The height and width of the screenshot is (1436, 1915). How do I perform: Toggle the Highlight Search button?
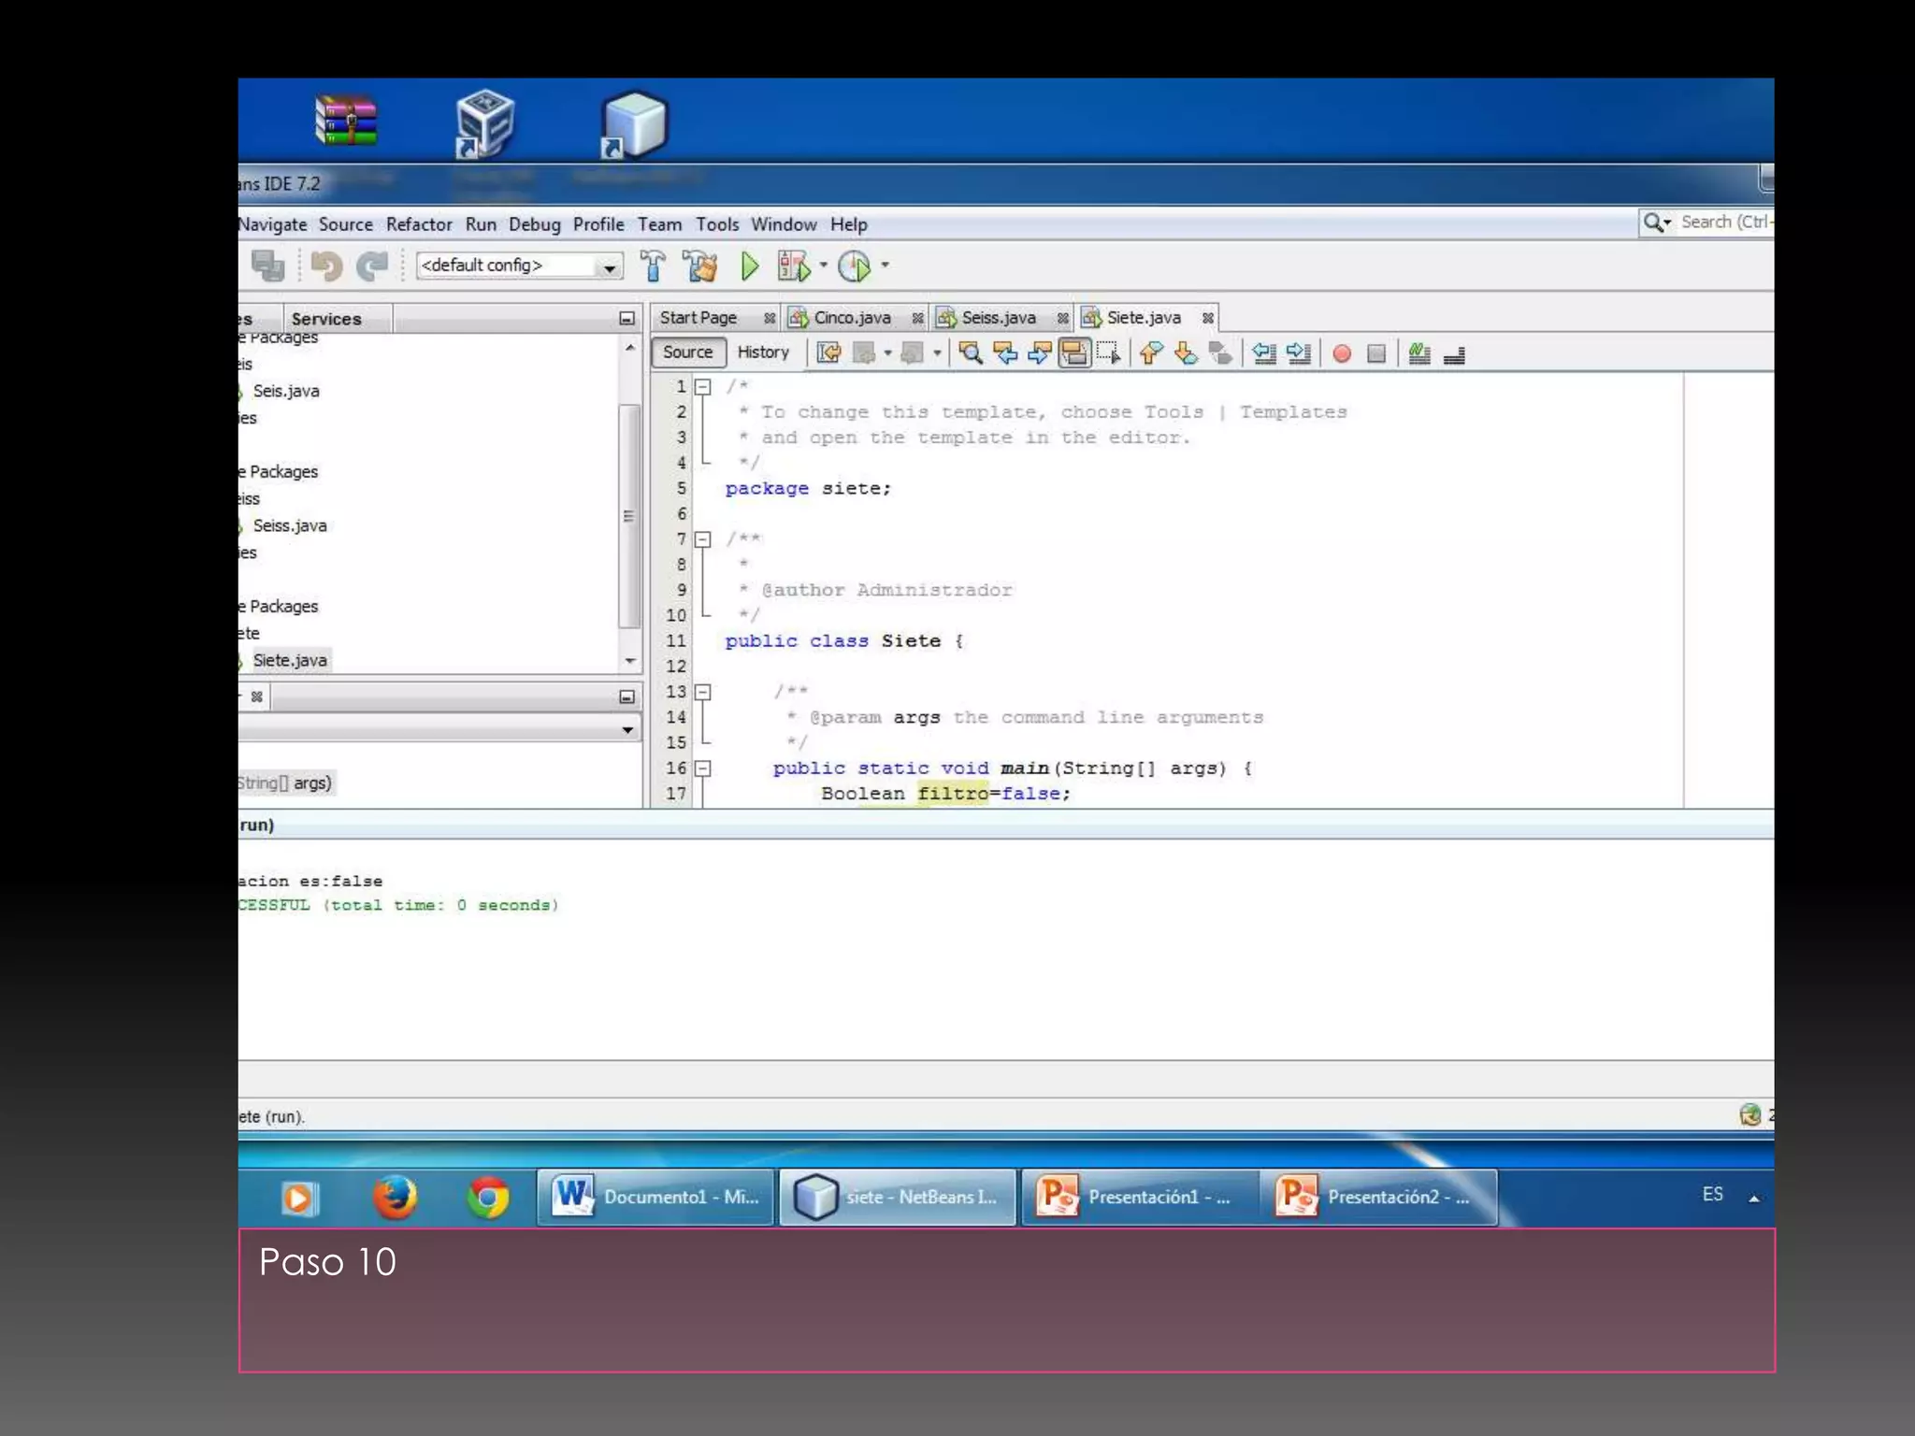point(1074,353)
